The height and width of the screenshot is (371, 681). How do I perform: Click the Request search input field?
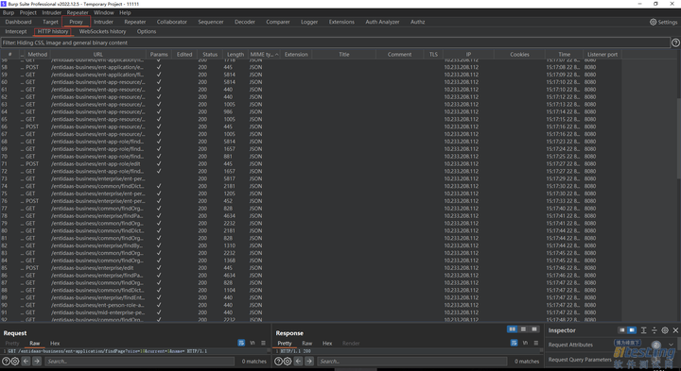(x=139, y=361)
